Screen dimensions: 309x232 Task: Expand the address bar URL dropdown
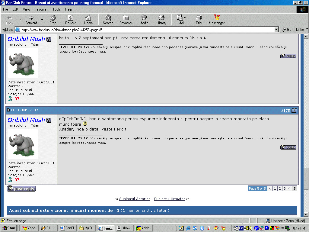(276, 30)
